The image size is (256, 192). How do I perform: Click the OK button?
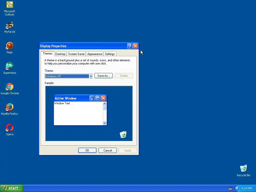[87, 150]
